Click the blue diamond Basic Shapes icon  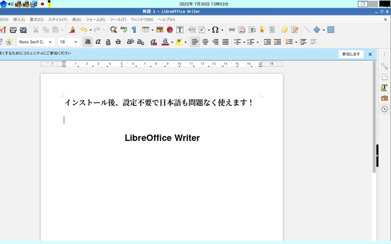click(317, 30)
